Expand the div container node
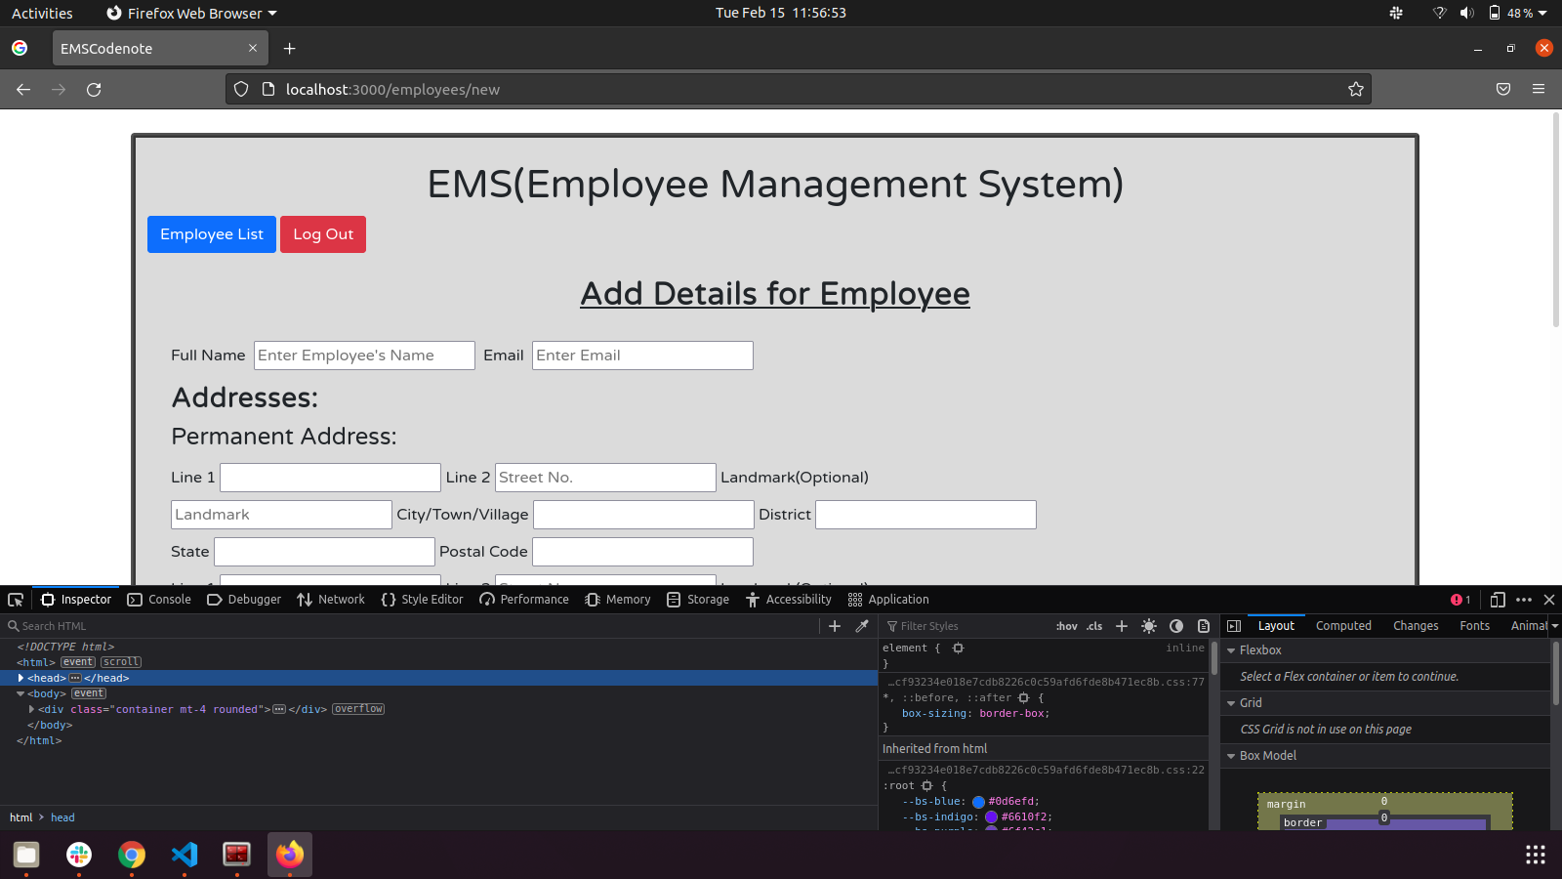 click(x=32, y=709)
